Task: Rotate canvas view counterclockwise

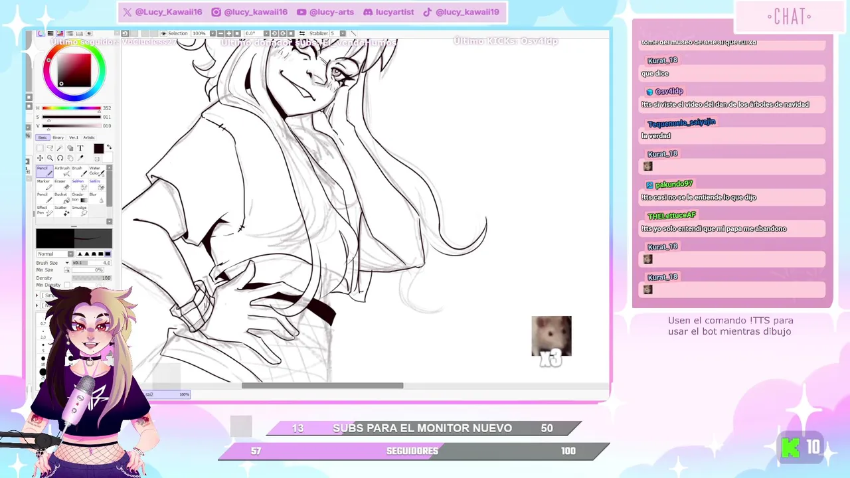Action: click(x=275, y=33)
